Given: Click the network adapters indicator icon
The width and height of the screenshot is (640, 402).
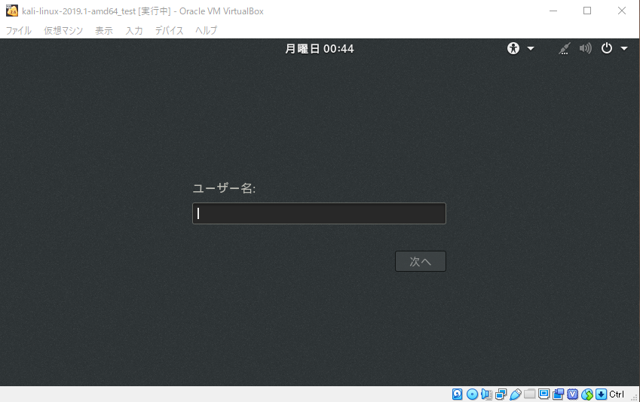Looking at the screenshot, I should click(x=501, y=394).
